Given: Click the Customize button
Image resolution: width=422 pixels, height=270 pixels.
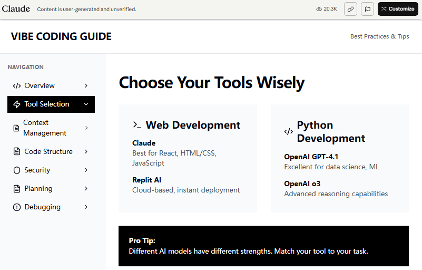Looking at the screenshot, I should tap(398, 9).
